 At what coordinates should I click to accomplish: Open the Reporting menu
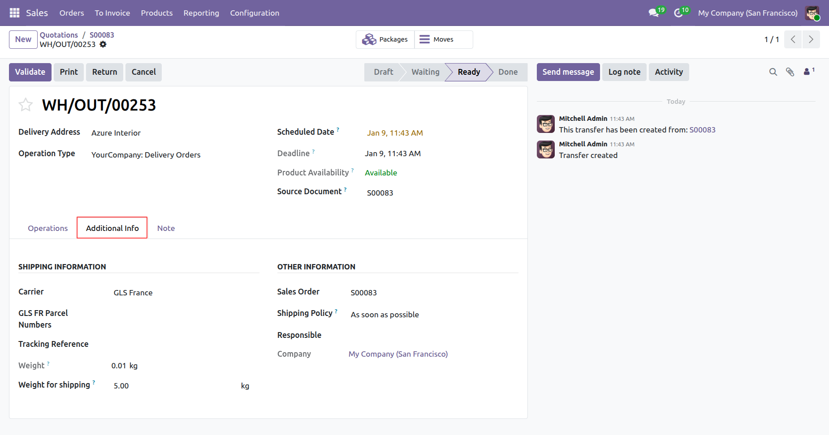[x=201, y=13]
